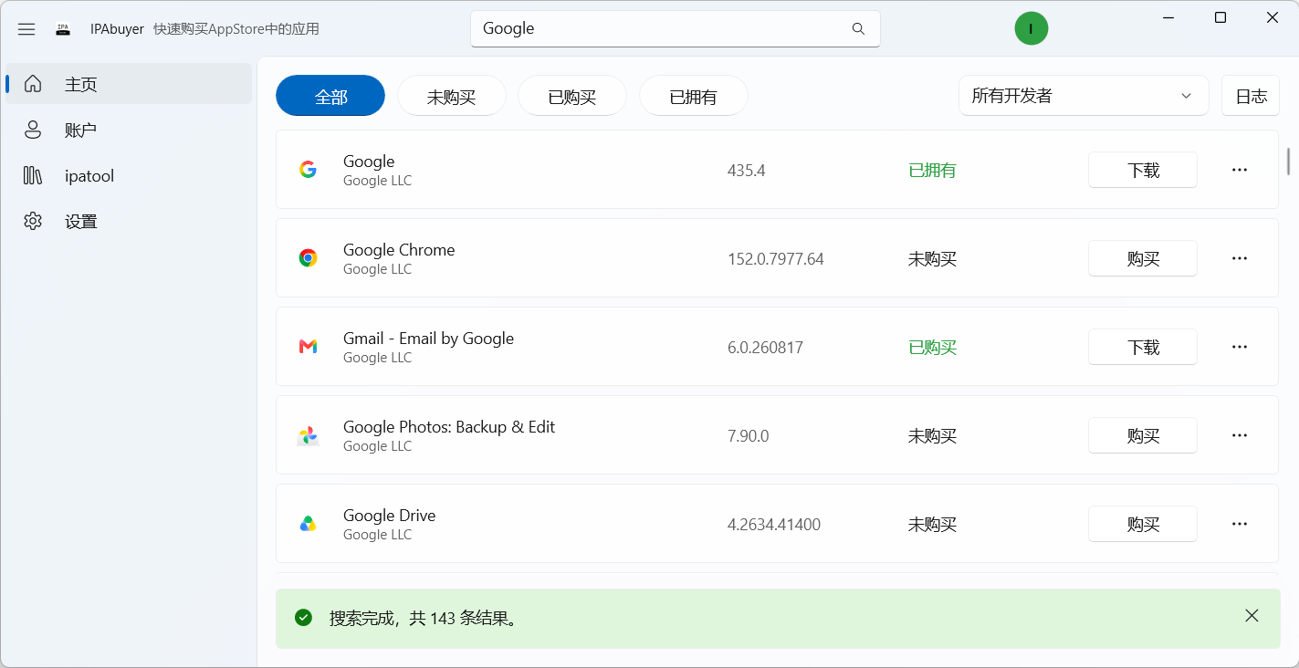
Task: Open more options for Gmail row
Action: click(x=1240, y=347)
